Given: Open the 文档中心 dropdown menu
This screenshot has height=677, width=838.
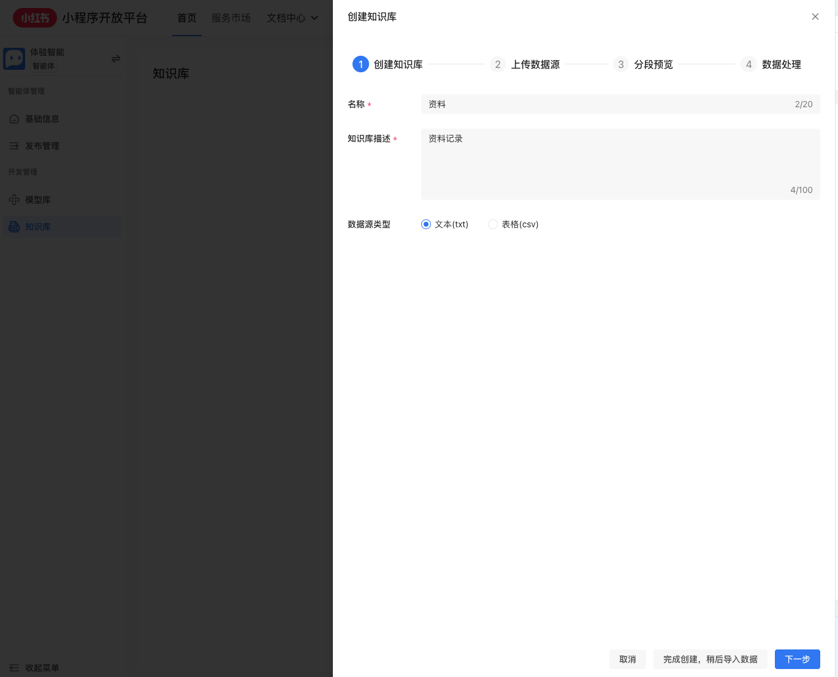Looking at the screenshot, I should click(292, 18).
